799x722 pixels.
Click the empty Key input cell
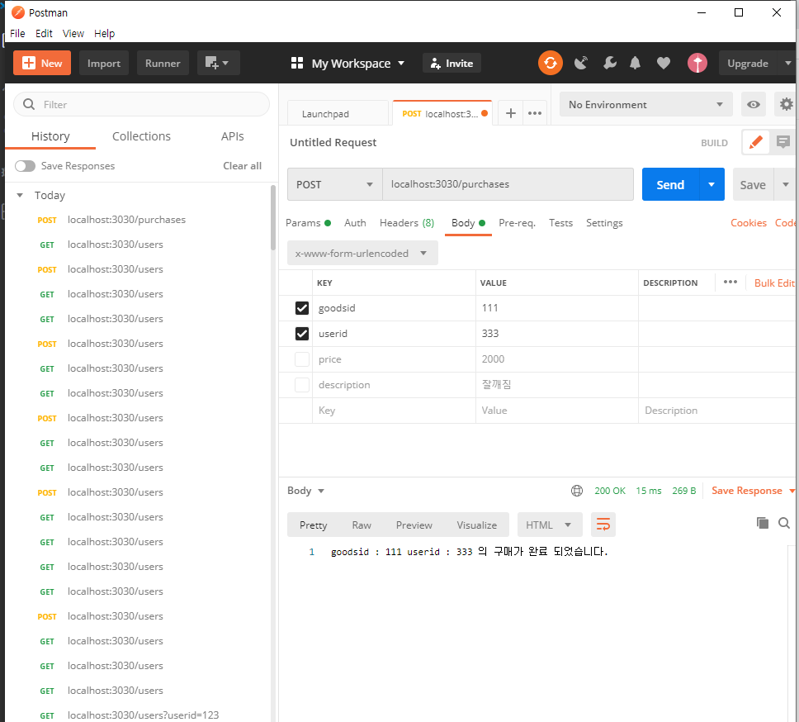click(394, 411)
